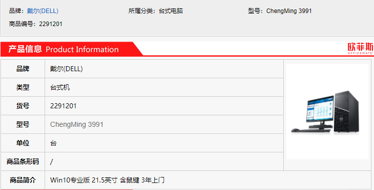
Task: Click the 商品条形码 slash value
Action: click(52, 162)
